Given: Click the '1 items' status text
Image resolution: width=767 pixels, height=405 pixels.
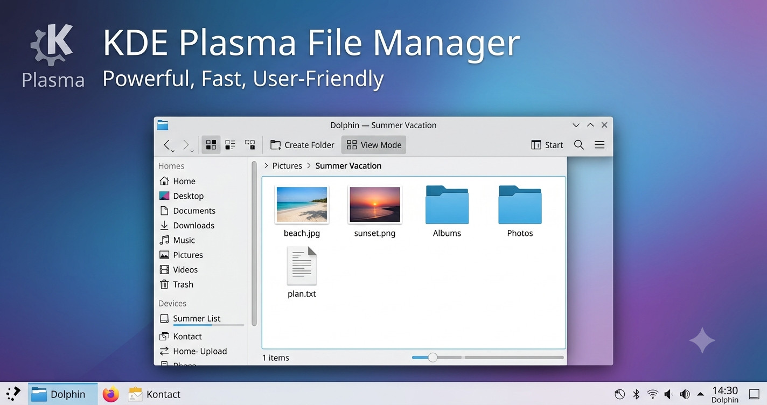Looking at the screenshot, I should click(x=276, y=358).
